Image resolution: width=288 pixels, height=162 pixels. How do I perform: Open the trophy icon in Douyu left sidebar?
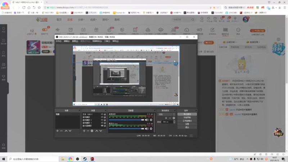pos(4,77)
